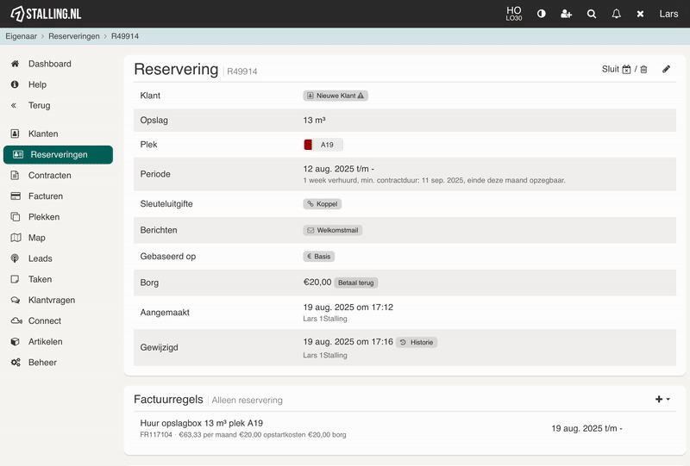The width and height of the screenshot is (690, 466).
Task: Go back with Terug
Action: click(39, 105)
